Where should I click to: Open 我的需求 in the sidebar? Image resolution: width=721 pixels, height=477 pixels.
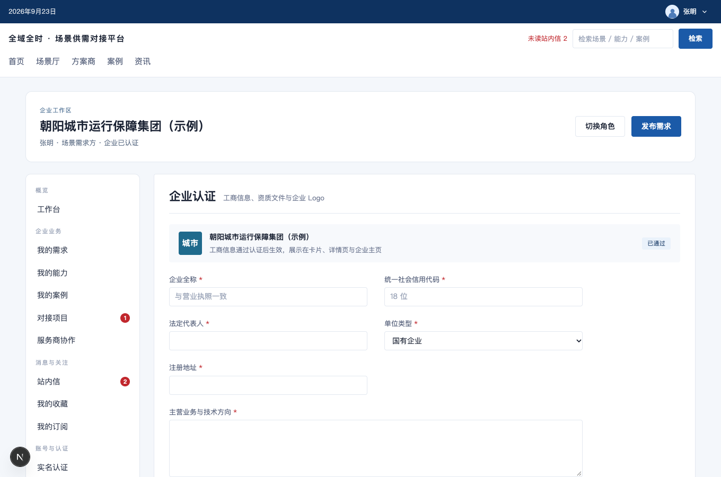tap(83, 250)
